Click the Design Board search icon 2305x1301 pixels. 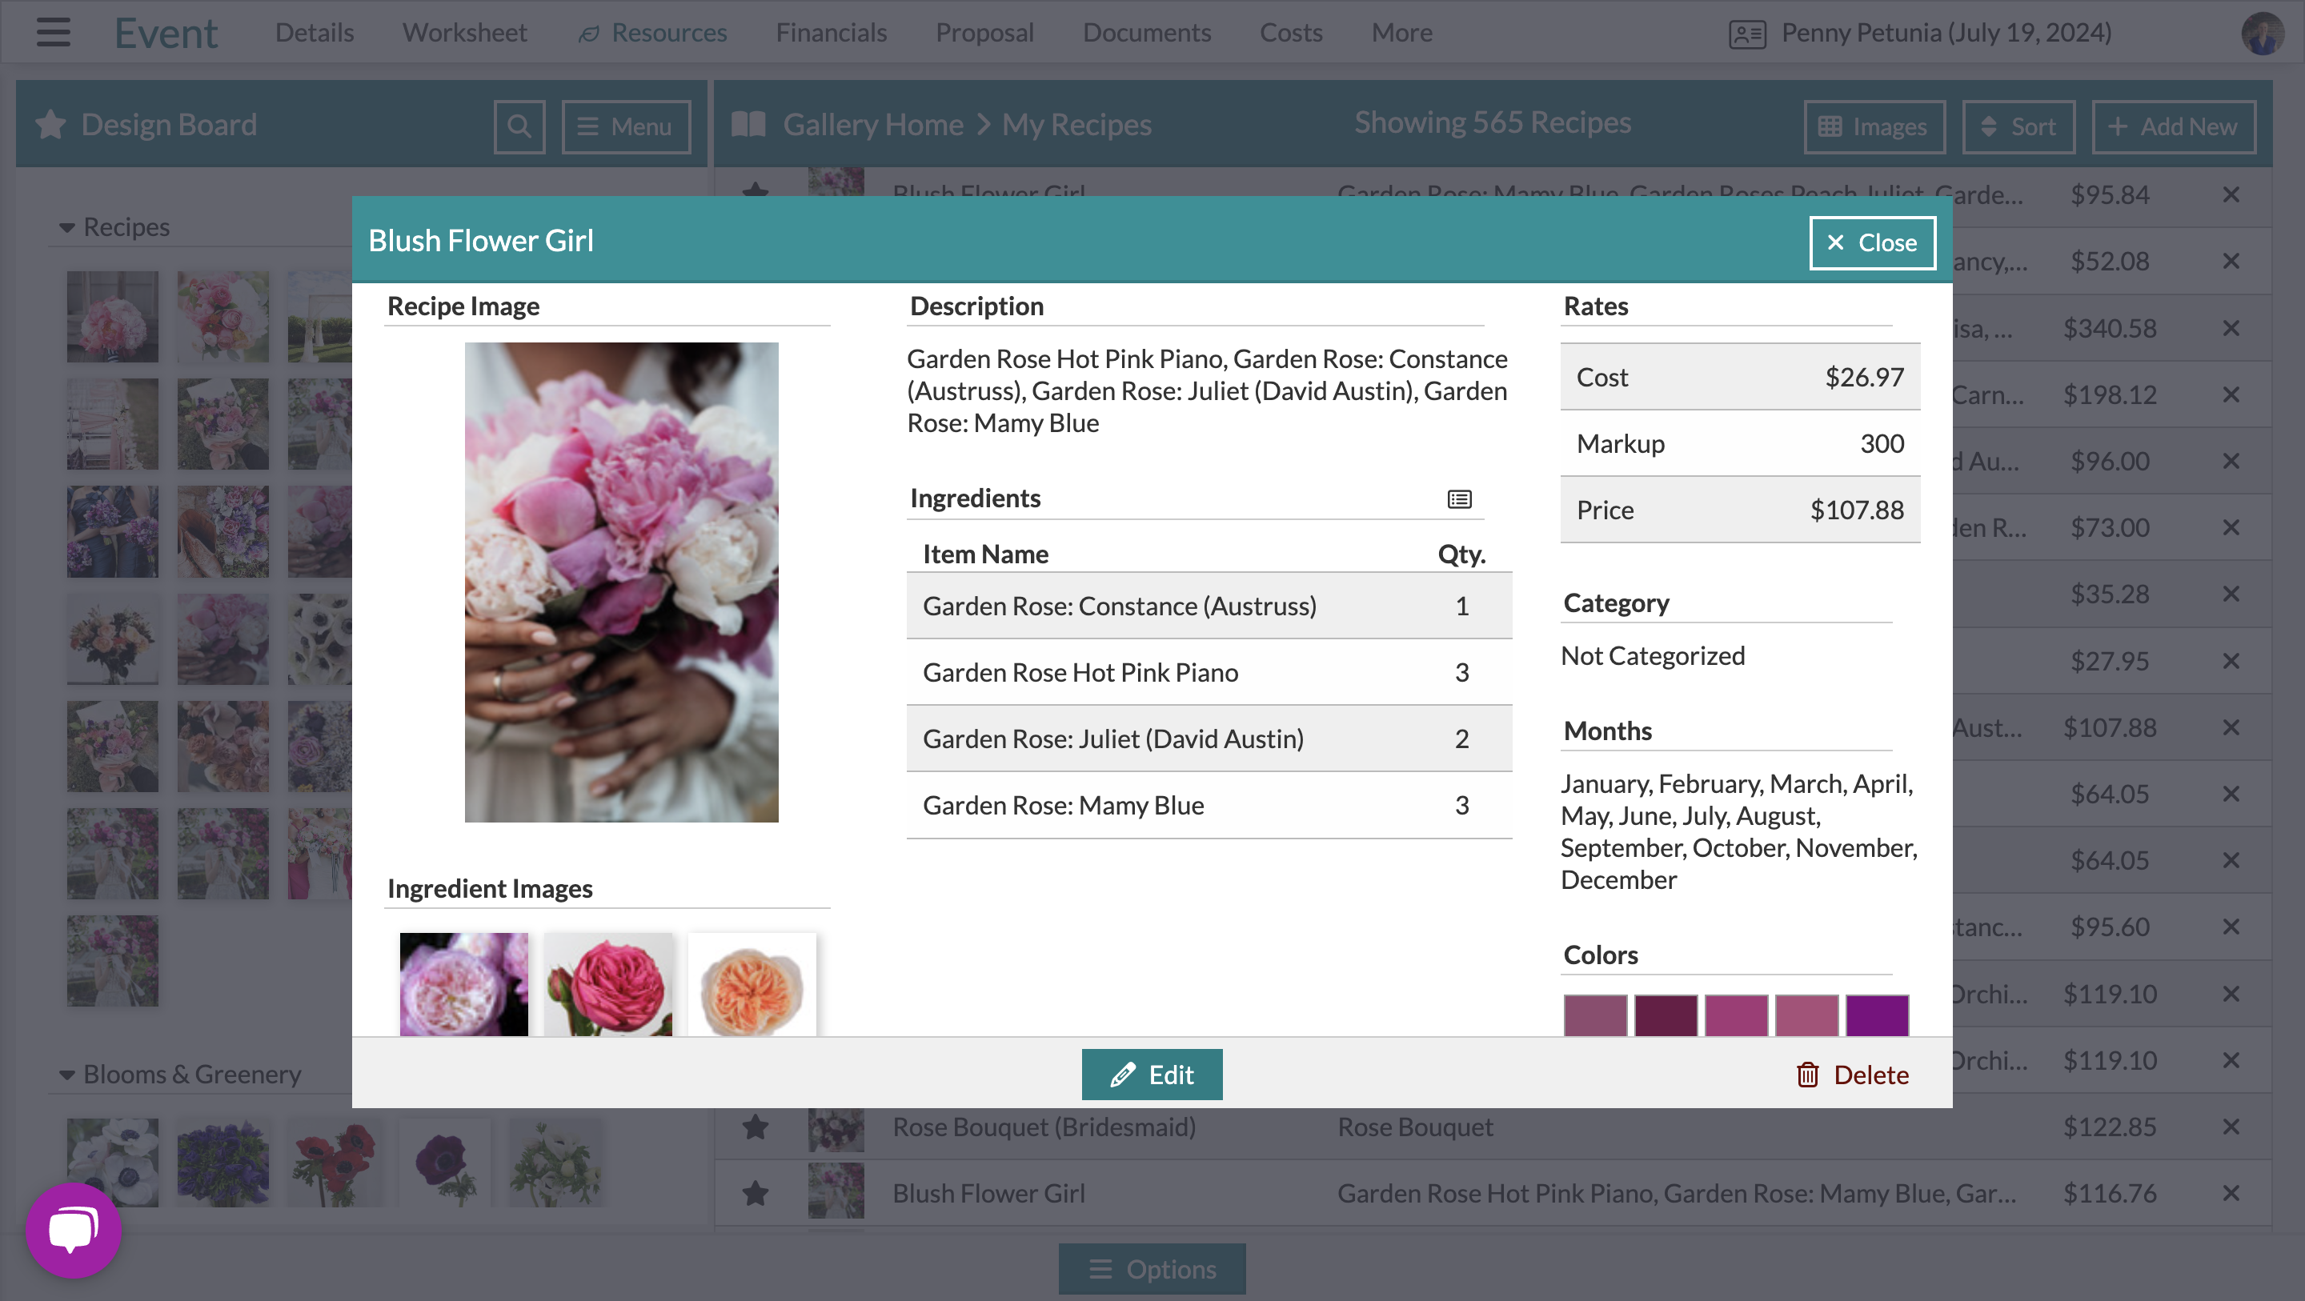(x=519, y=126)
